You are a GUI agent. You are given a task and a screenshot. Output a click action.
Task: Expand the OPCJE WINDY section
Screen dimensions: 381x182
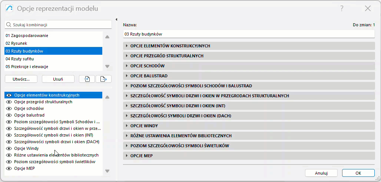point(249,126)
